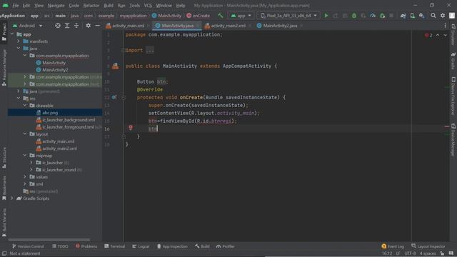
Task: Open the Android project view dropdown
Action: coord(28,26)
